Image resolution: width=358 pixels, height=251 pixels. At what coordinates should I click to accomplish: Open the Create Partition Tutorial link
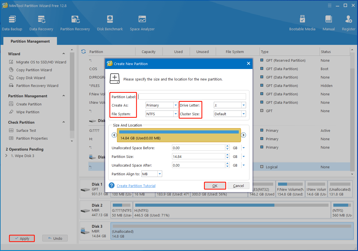click(136, 186)
